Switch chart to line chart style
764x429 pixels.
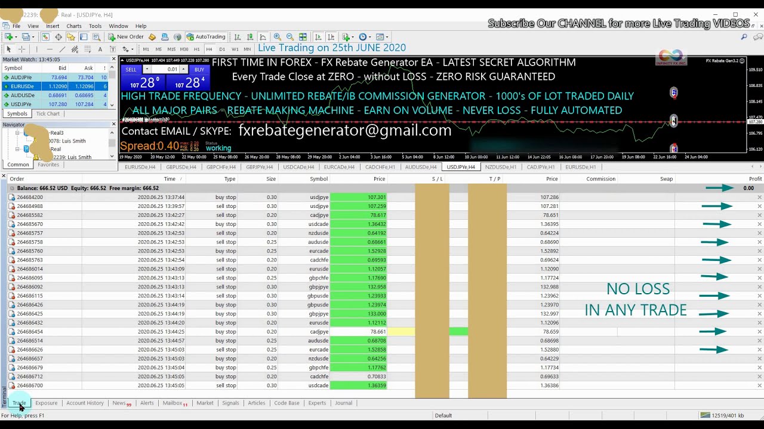tap(263, 37)
